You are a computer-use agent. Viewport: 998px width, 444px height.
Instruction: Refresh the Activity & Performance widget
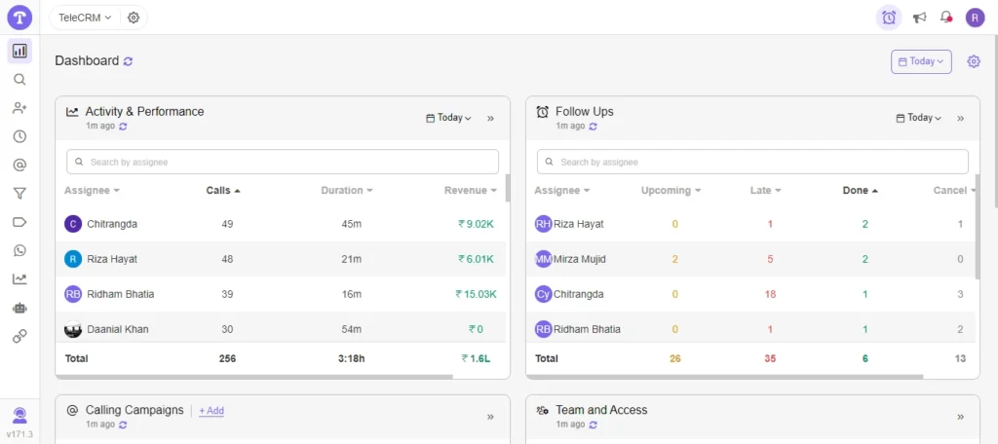click(123, 126)
